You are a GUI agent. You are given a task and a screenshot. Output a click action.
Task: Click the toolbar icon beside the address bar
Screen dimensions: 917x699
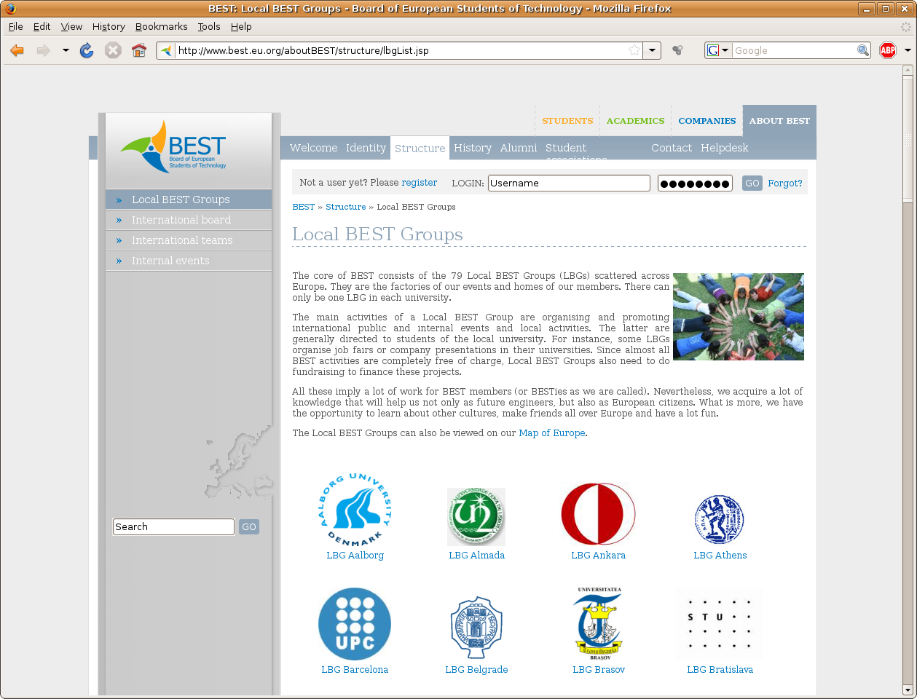pos(677,50)
